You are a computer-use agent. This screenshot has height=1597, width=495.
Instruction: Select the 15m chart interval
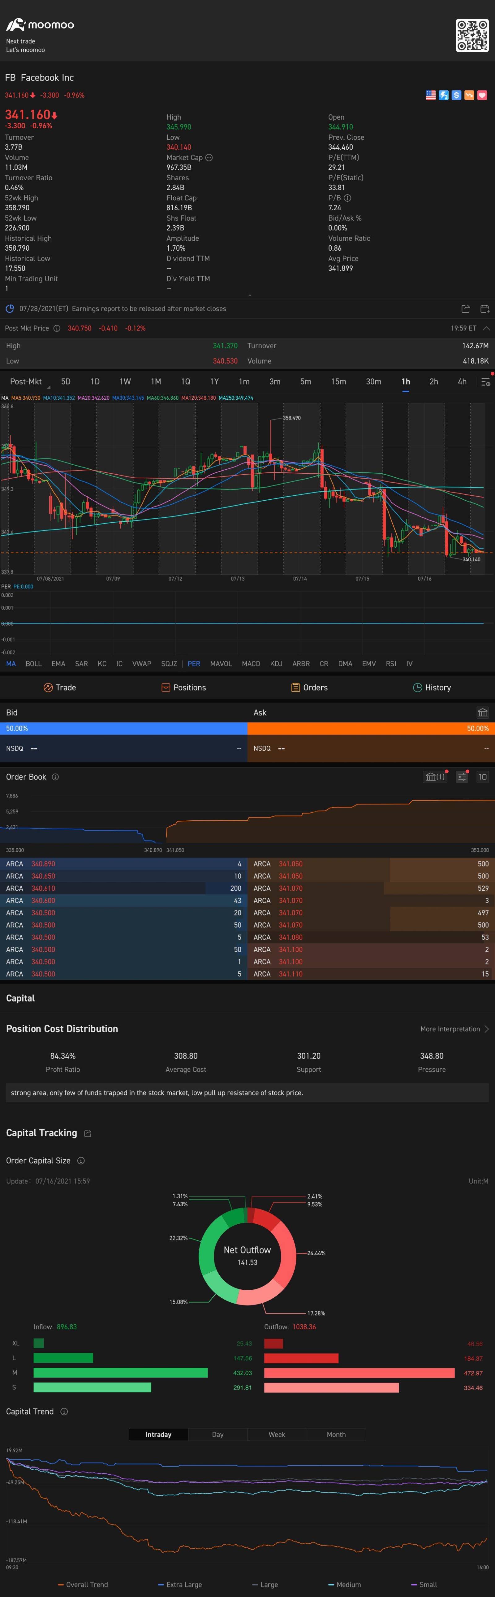[338, 382]
